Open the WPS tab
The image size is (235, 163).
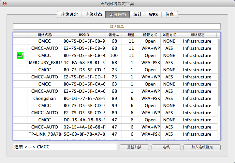153,15
